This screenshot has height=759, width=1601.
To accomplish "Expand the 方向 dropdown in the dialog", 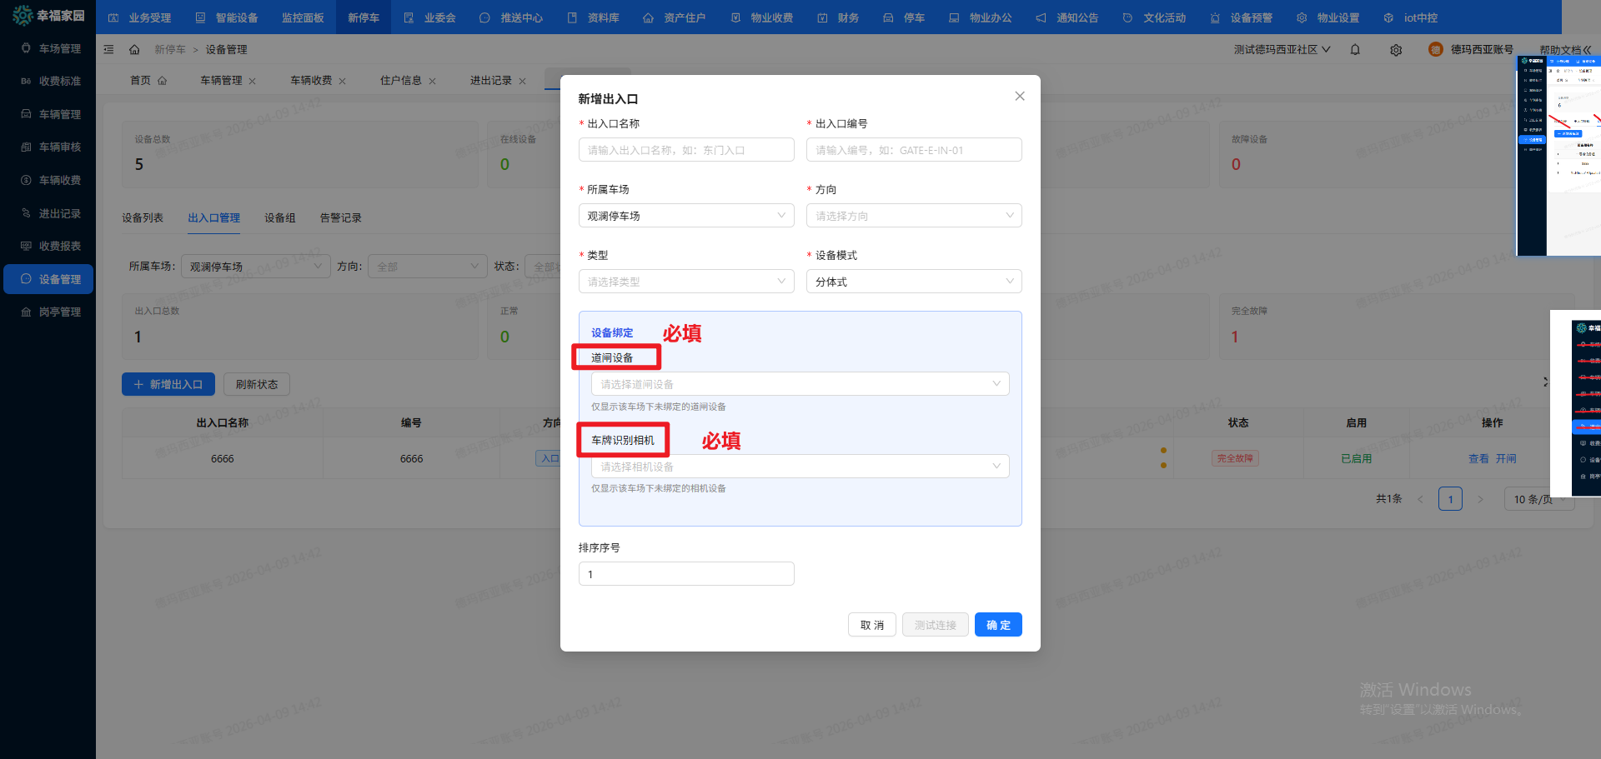I will pyautogui.click(x=913, y=216).
